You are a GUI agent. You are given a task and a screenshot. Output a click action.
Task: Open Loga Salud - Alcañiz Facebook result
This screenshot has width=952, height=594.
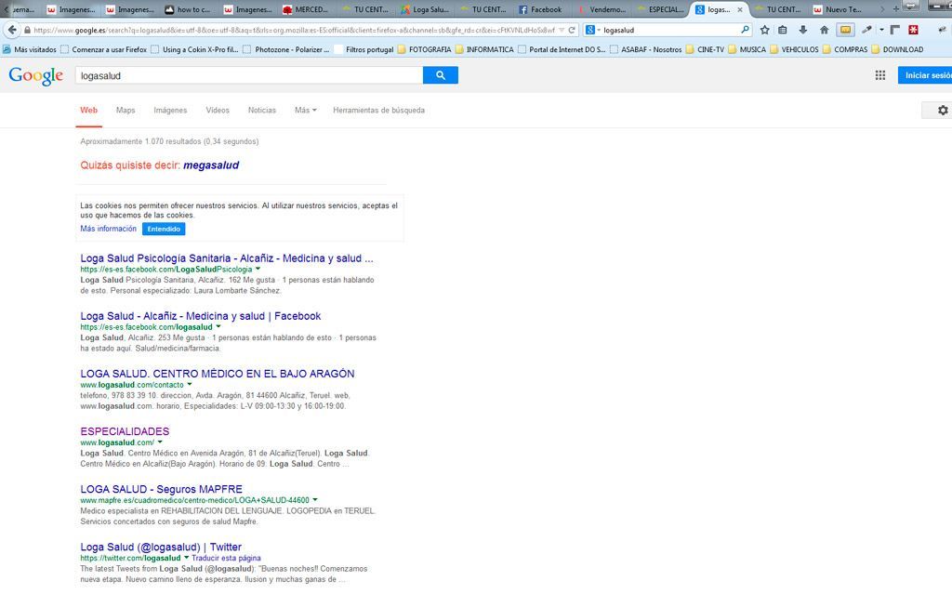201,316
